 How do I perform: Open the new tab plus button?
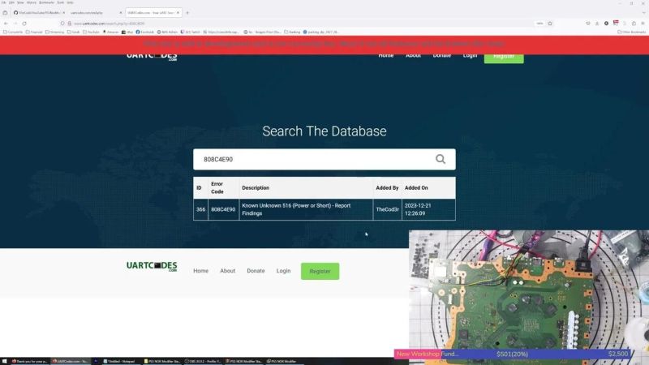187,13
